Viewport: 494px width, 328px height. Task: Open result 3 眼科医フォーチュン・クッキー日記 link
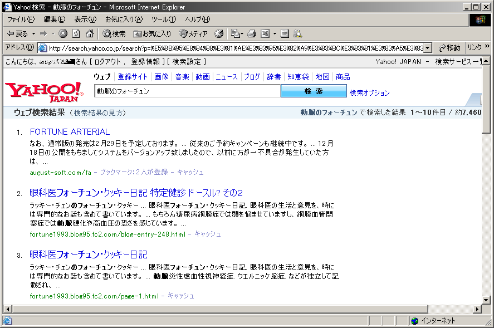(x=89, y=254)
